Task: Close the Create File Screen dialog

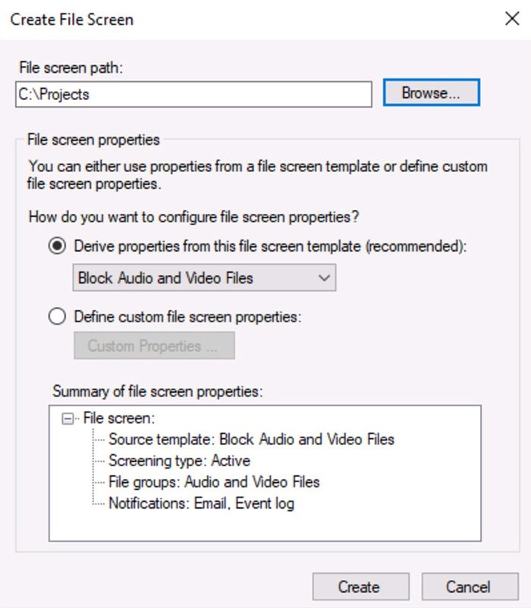Action: click(x=512, y=19)
